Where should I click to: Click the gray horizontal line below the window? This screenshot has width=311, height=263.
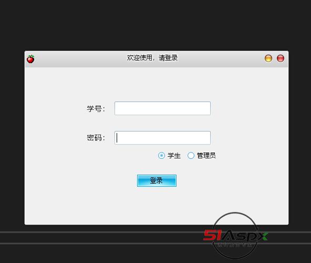point(99,232)
